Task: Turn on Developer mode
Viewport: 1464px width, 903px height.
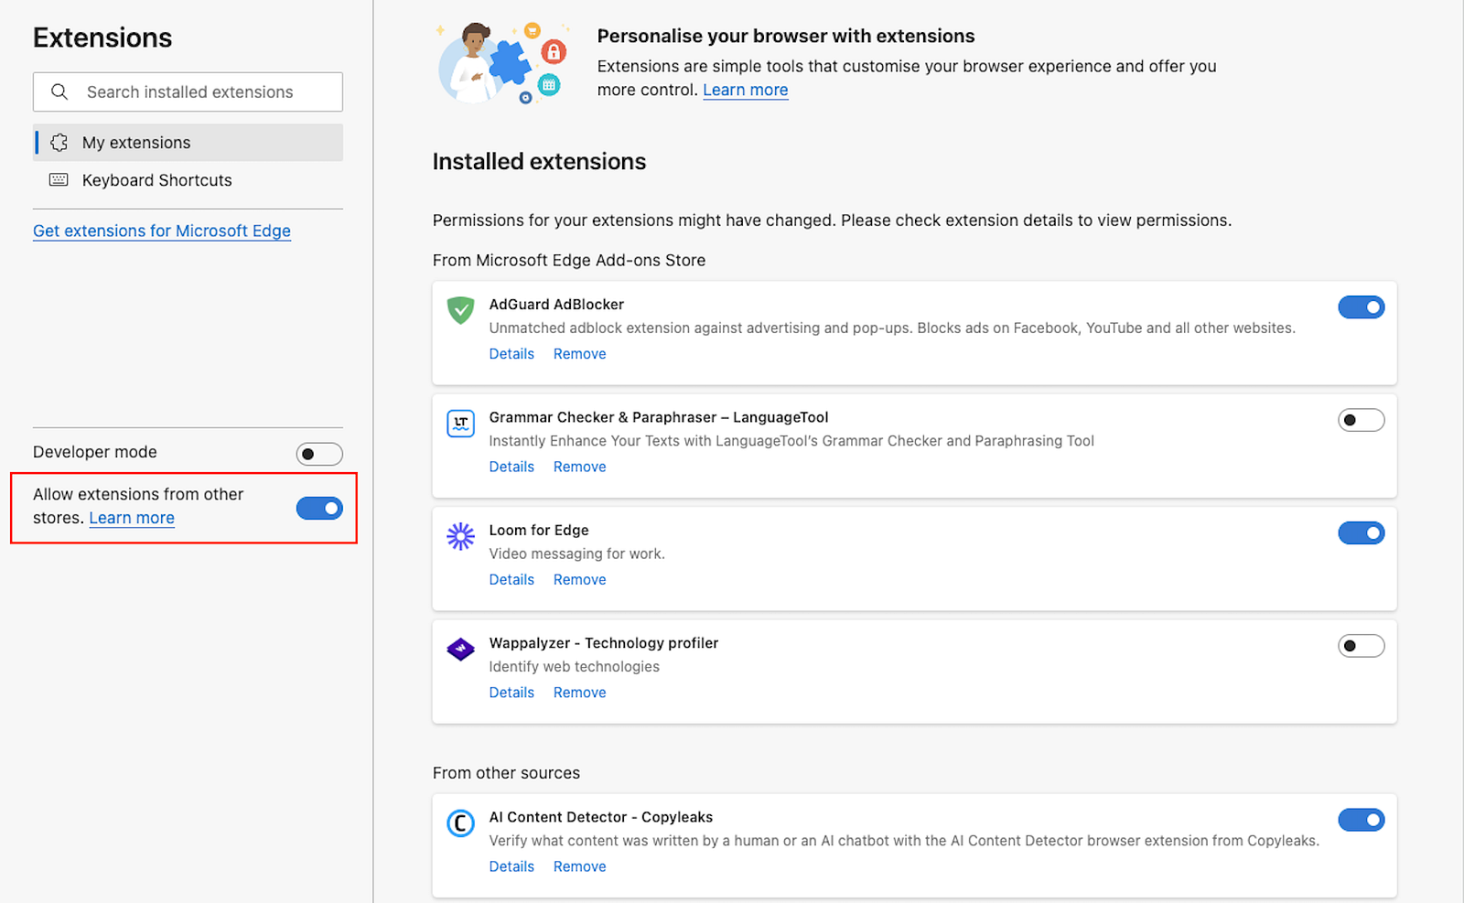Action: click(x=319, y=454)
